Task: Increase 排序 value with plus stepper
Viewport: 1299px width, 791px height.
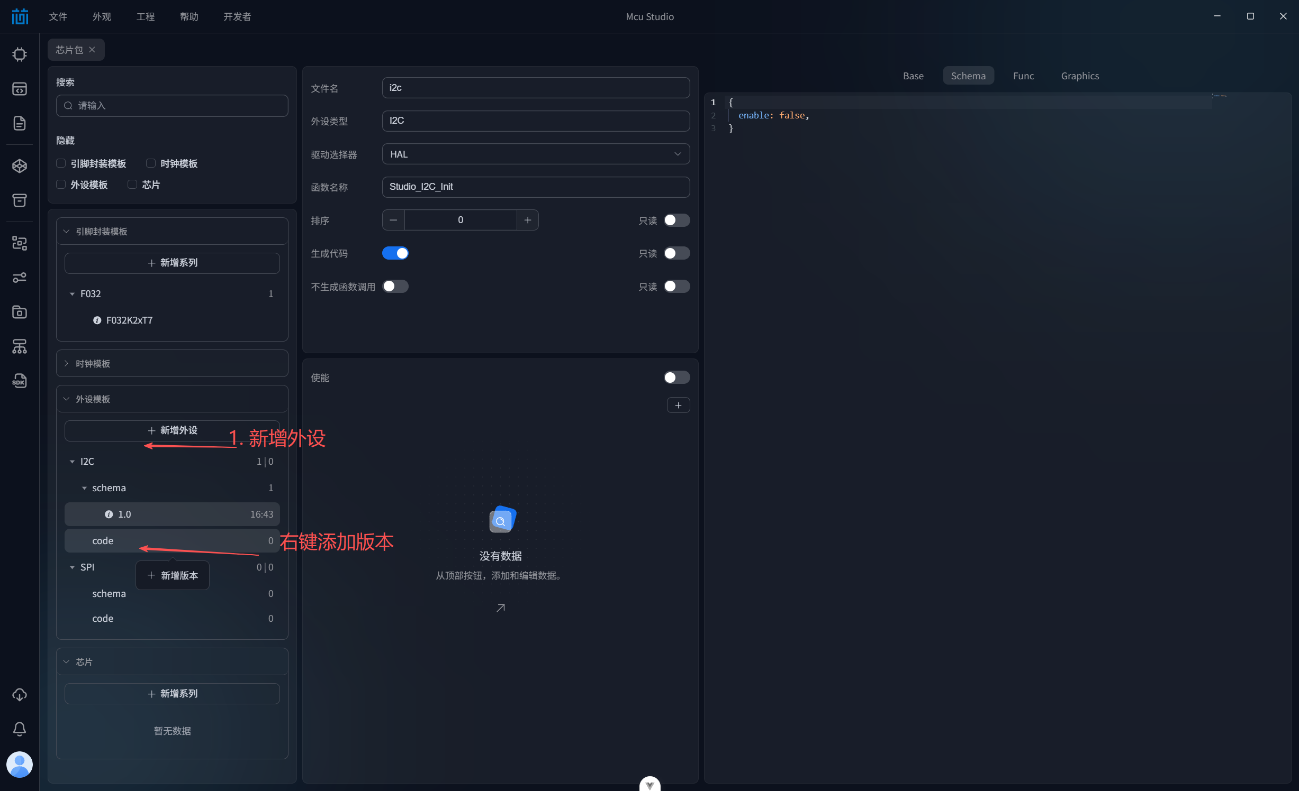Action: (x=527, y=220)
